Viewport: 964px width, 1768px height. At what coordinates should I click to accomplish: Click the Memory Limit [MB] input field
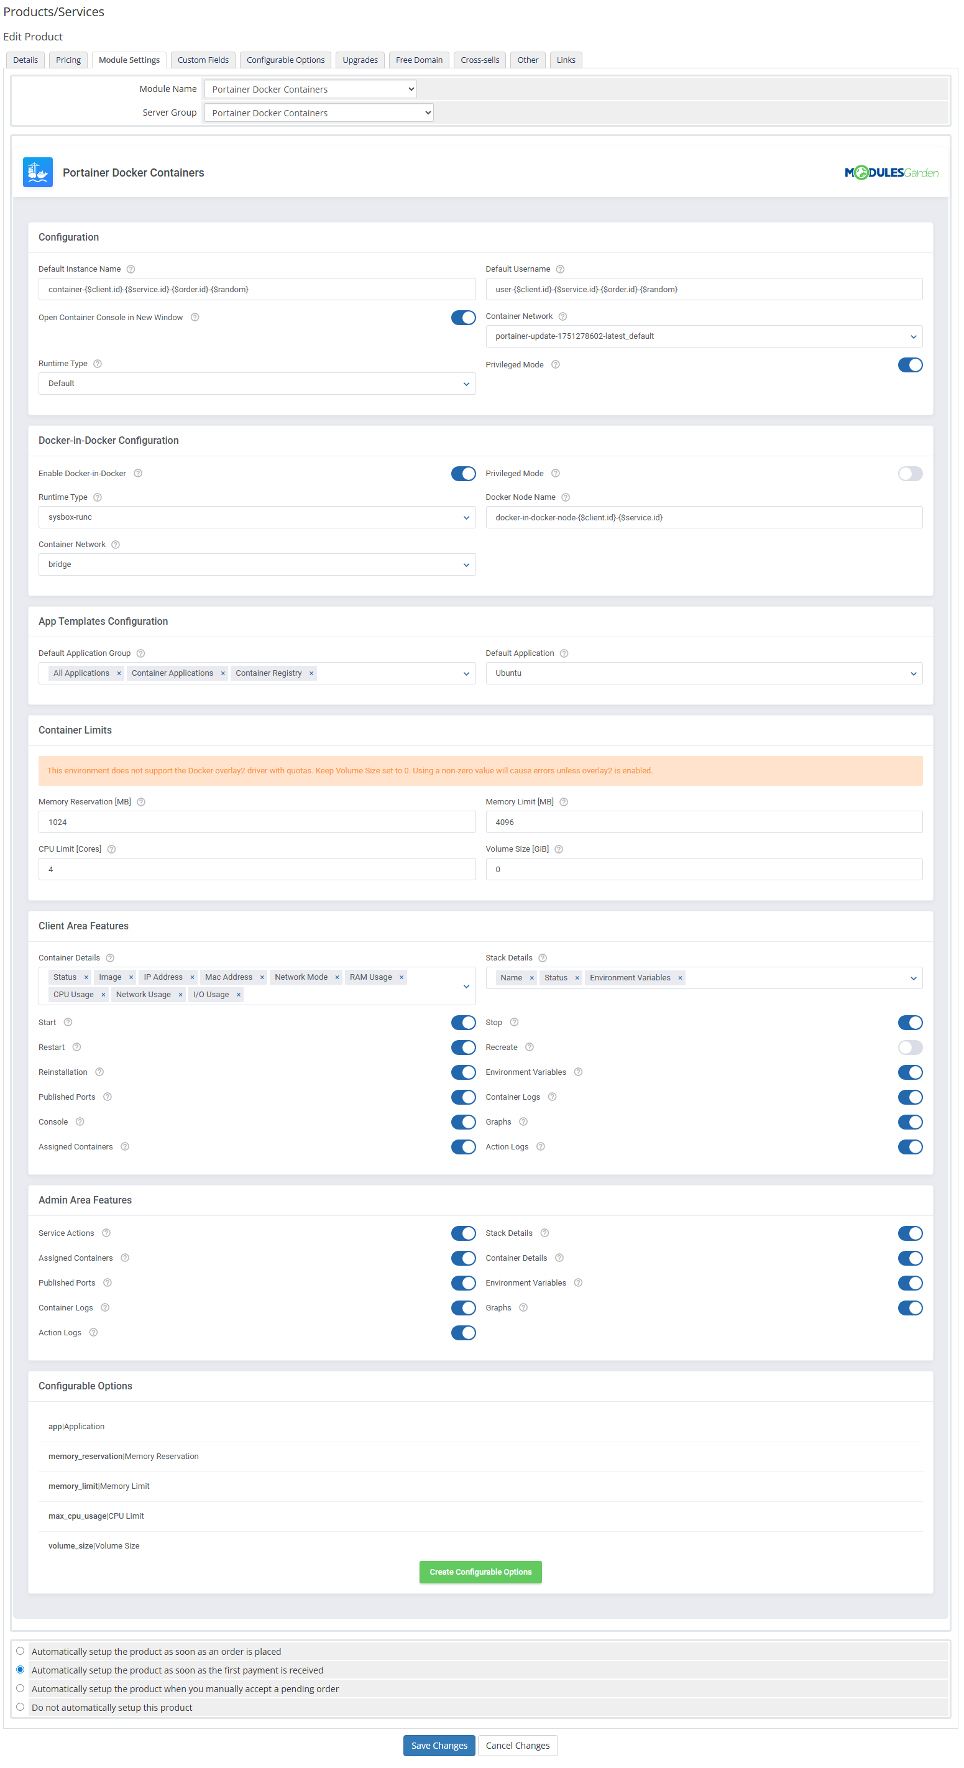[704, 822]
